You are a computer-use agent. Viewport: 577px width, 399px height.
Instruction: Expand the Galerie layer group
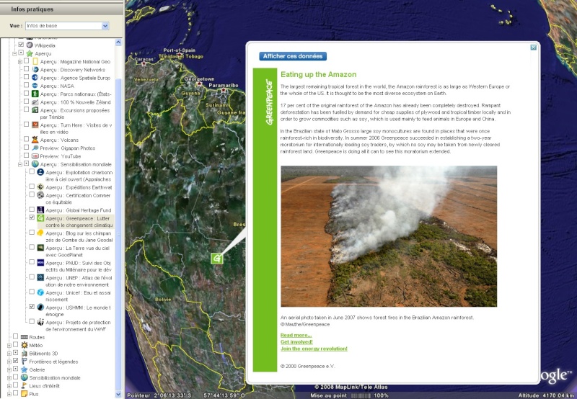[x=9, y=369]
